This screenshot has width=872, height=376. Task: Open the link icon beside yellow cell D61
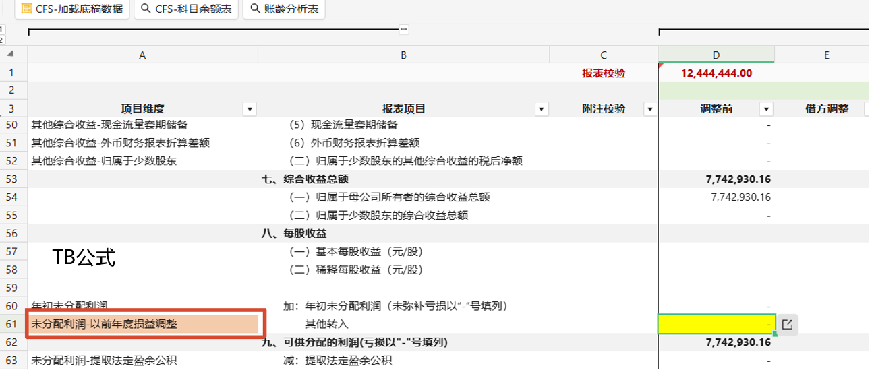787,324
